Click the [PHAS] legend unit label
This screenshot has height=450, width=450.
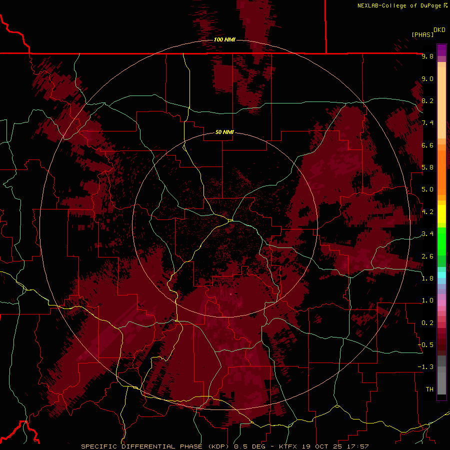422,34
